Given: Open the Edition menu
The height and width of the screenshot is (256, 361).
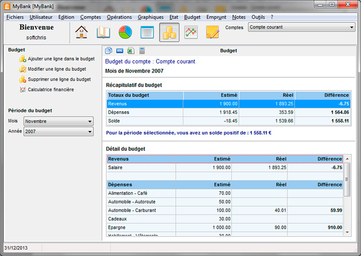Looking at the screenshot, I should coord(66,17).
